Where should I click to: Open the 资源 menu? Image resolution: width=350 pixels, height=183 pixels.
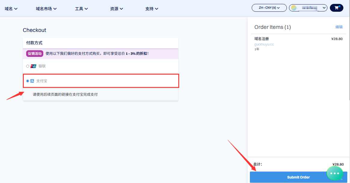117,9
